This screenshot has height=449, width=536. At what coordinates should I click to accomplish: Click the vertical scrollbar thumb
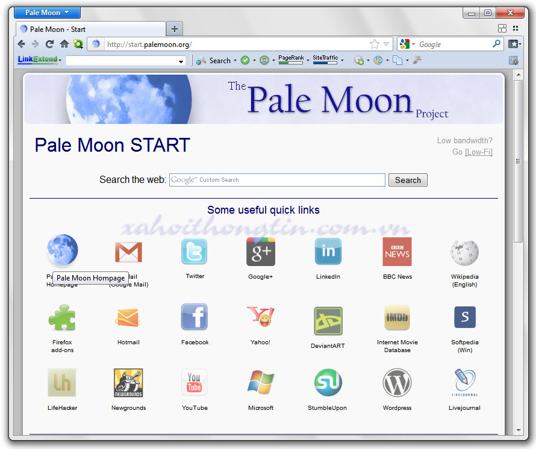coord(518,161)
